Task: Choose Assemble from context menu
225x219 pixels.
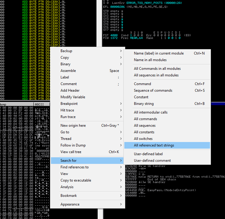Action: pos(87,71)
